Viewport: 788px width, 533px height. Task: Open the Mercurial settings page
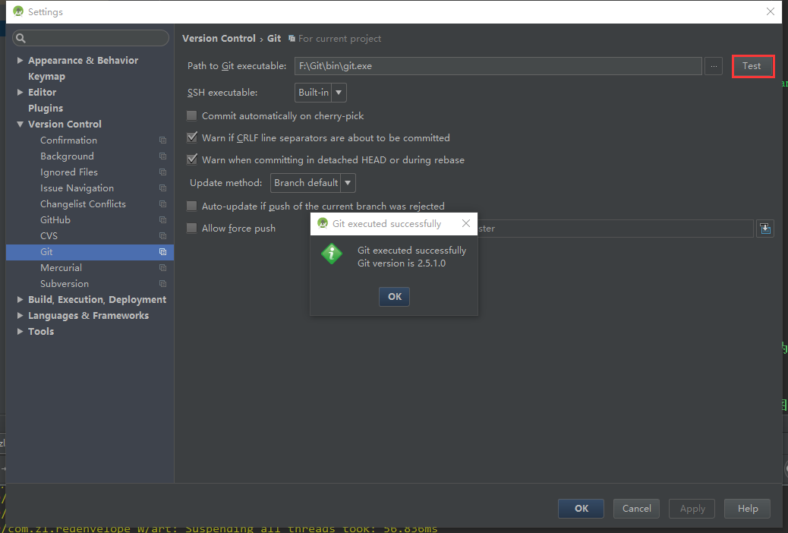(x=61, y=268)
